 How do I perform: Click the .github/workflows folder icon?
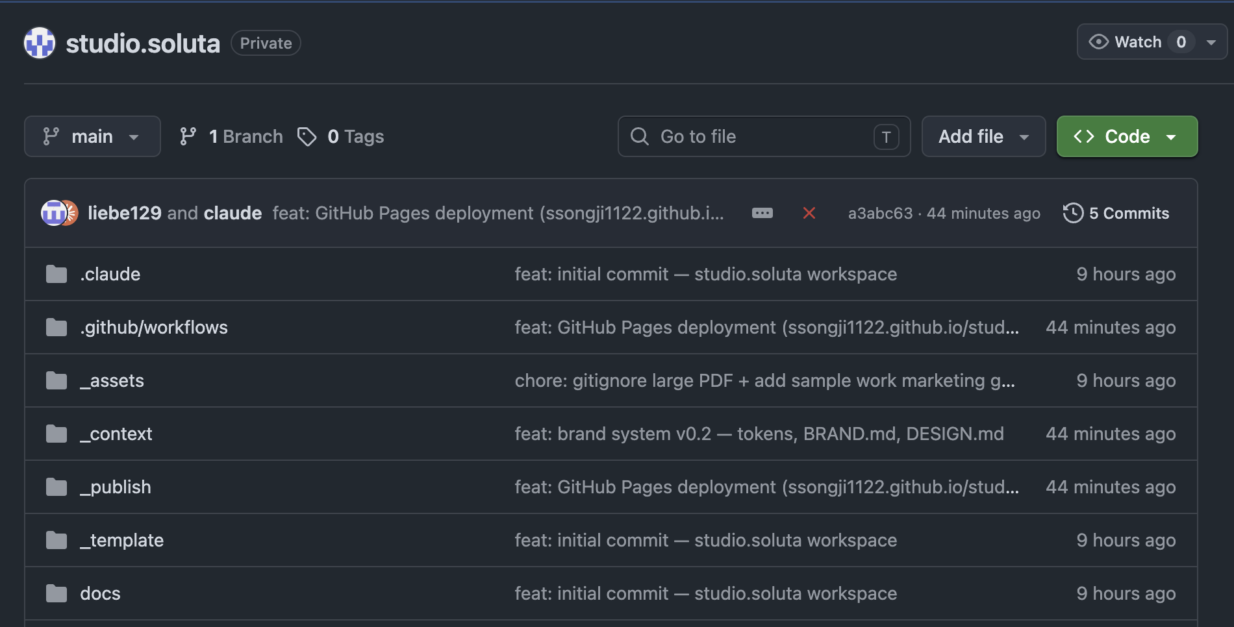click(57, 327)
